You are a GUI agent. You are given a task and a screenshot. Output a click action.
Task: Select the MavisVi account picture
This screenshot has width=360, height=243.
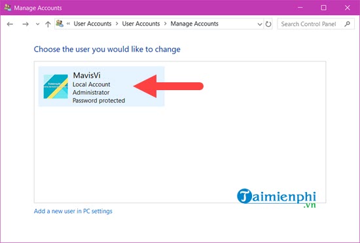[x=56, y=86]
